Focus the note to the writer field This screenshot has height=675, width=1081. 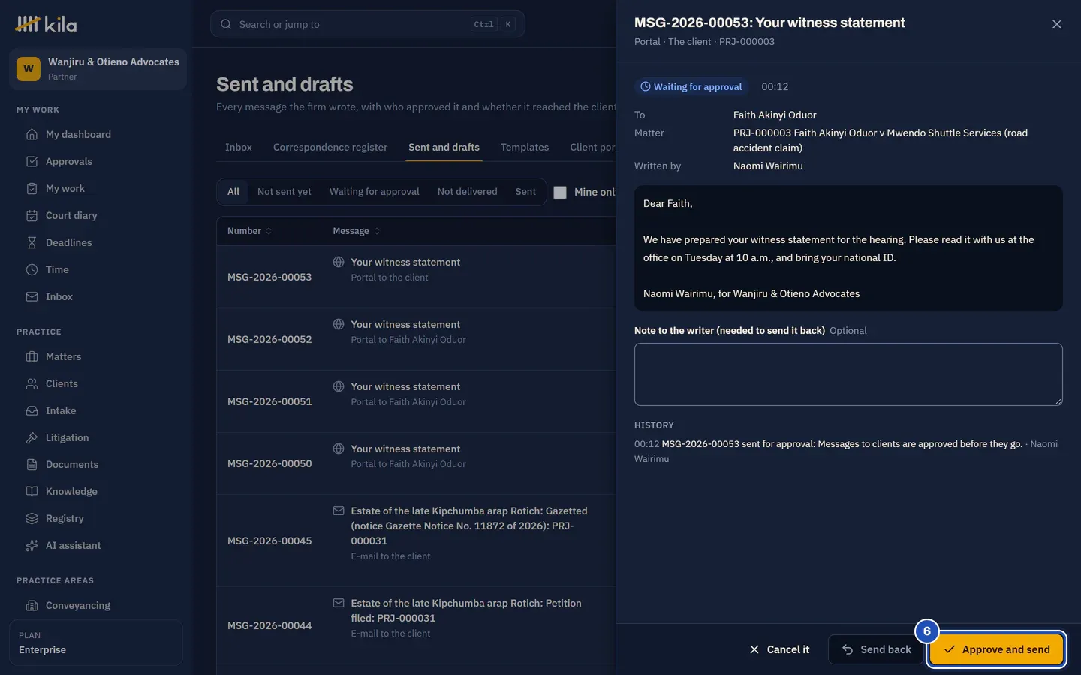click(x=848, y=374)
